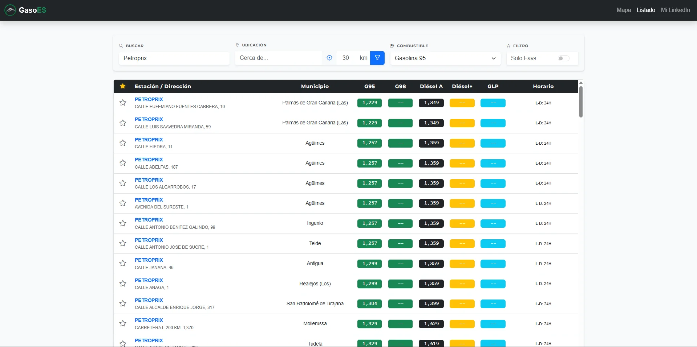Screen dimensions: 697x347
Task: Sort by Diésel A column header
Action: point(431,86)
